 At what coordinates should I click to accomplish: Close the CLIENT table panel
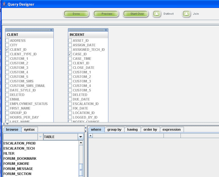coord(51,30)
